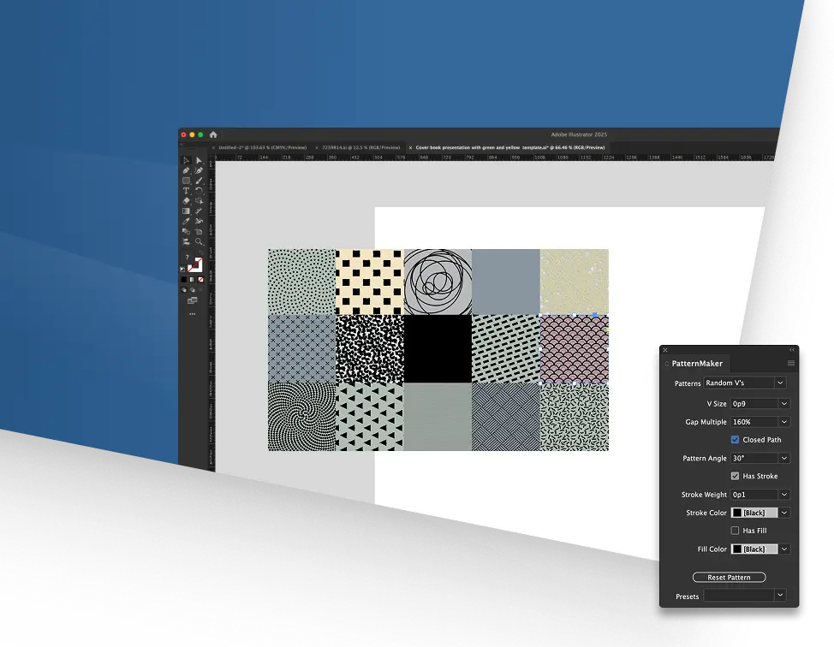
Task: Close the PatternMaker panel
Action: [664, 350]
